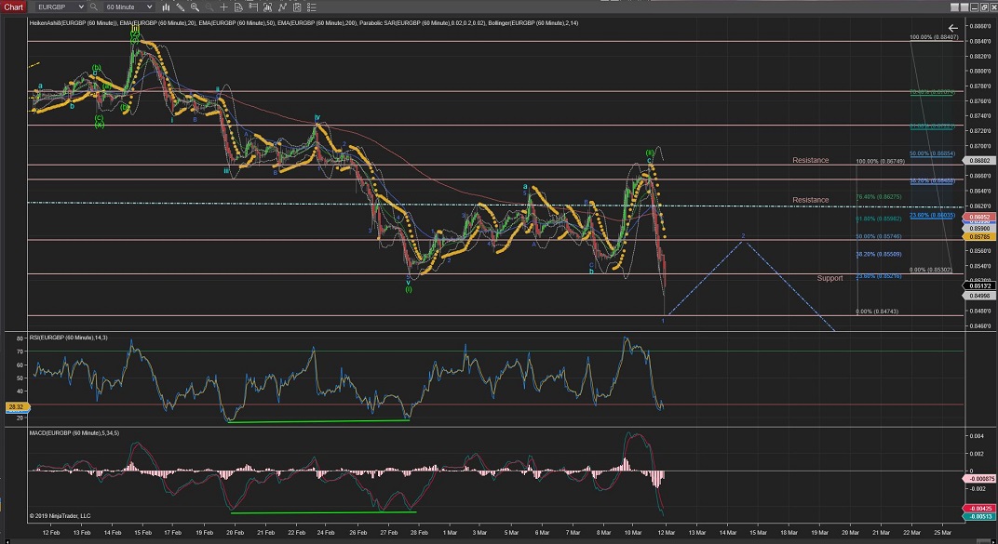The width and height of the screenshot is (998, 544).
Task: Click the Chart title tab
Action: coord(13,7)
